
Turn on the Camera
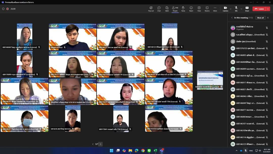coord(225,9)
